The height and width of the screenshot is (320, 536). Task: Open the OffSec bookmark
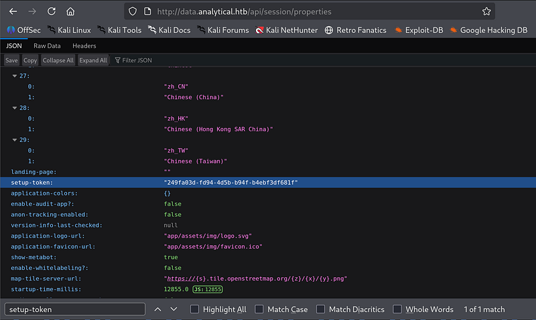click(x=25, y=30)
